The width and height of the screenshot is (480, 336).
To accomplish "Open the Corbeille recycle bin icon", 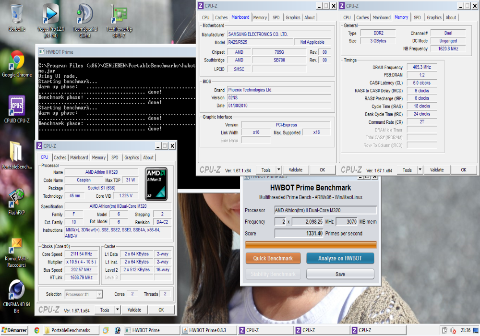I will coord(17,18).
